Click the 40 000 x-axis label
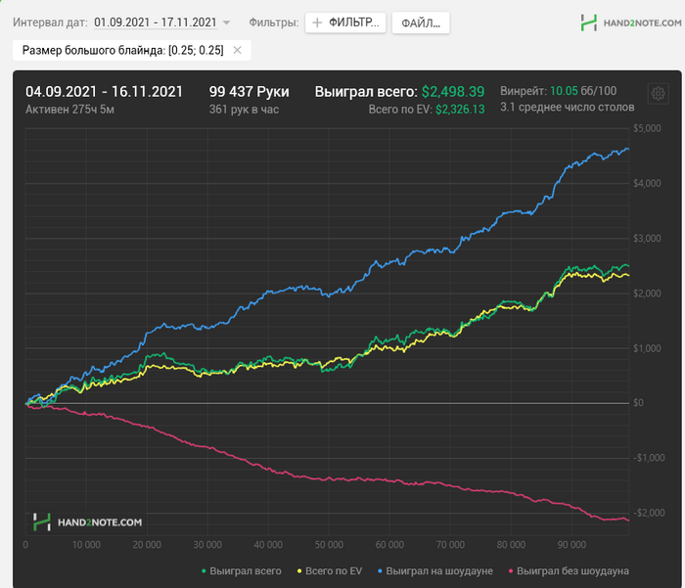Screen dimensions: 685x588 (x=268, y=545)
